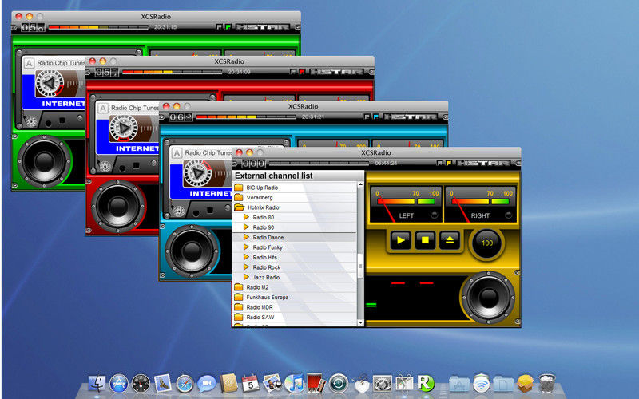The image size is (639, 399).
Task: Open the App Store from the dock
Action: click(118, 383)
